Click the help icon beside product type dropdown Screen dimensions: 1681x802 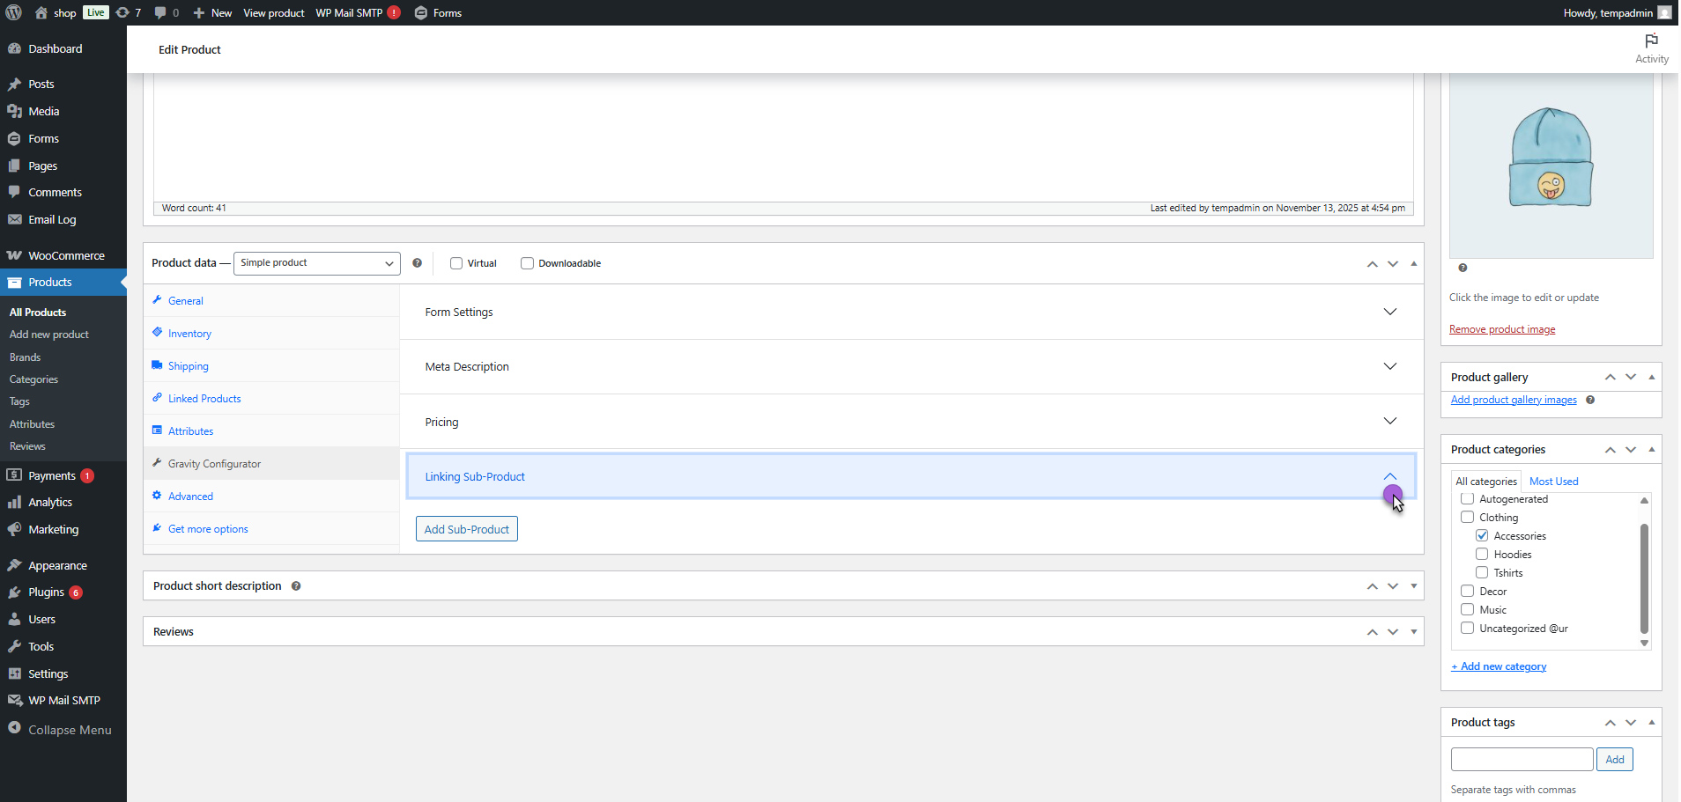pyautogui.click(x=418, y=263)
